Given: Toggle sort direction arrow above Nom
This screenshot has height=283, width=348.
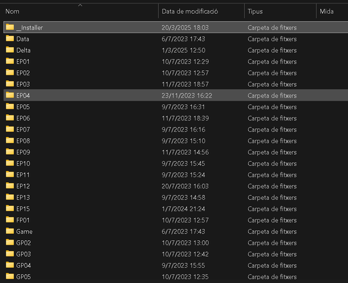Looking at the screenshot, I should click(81, 5).
